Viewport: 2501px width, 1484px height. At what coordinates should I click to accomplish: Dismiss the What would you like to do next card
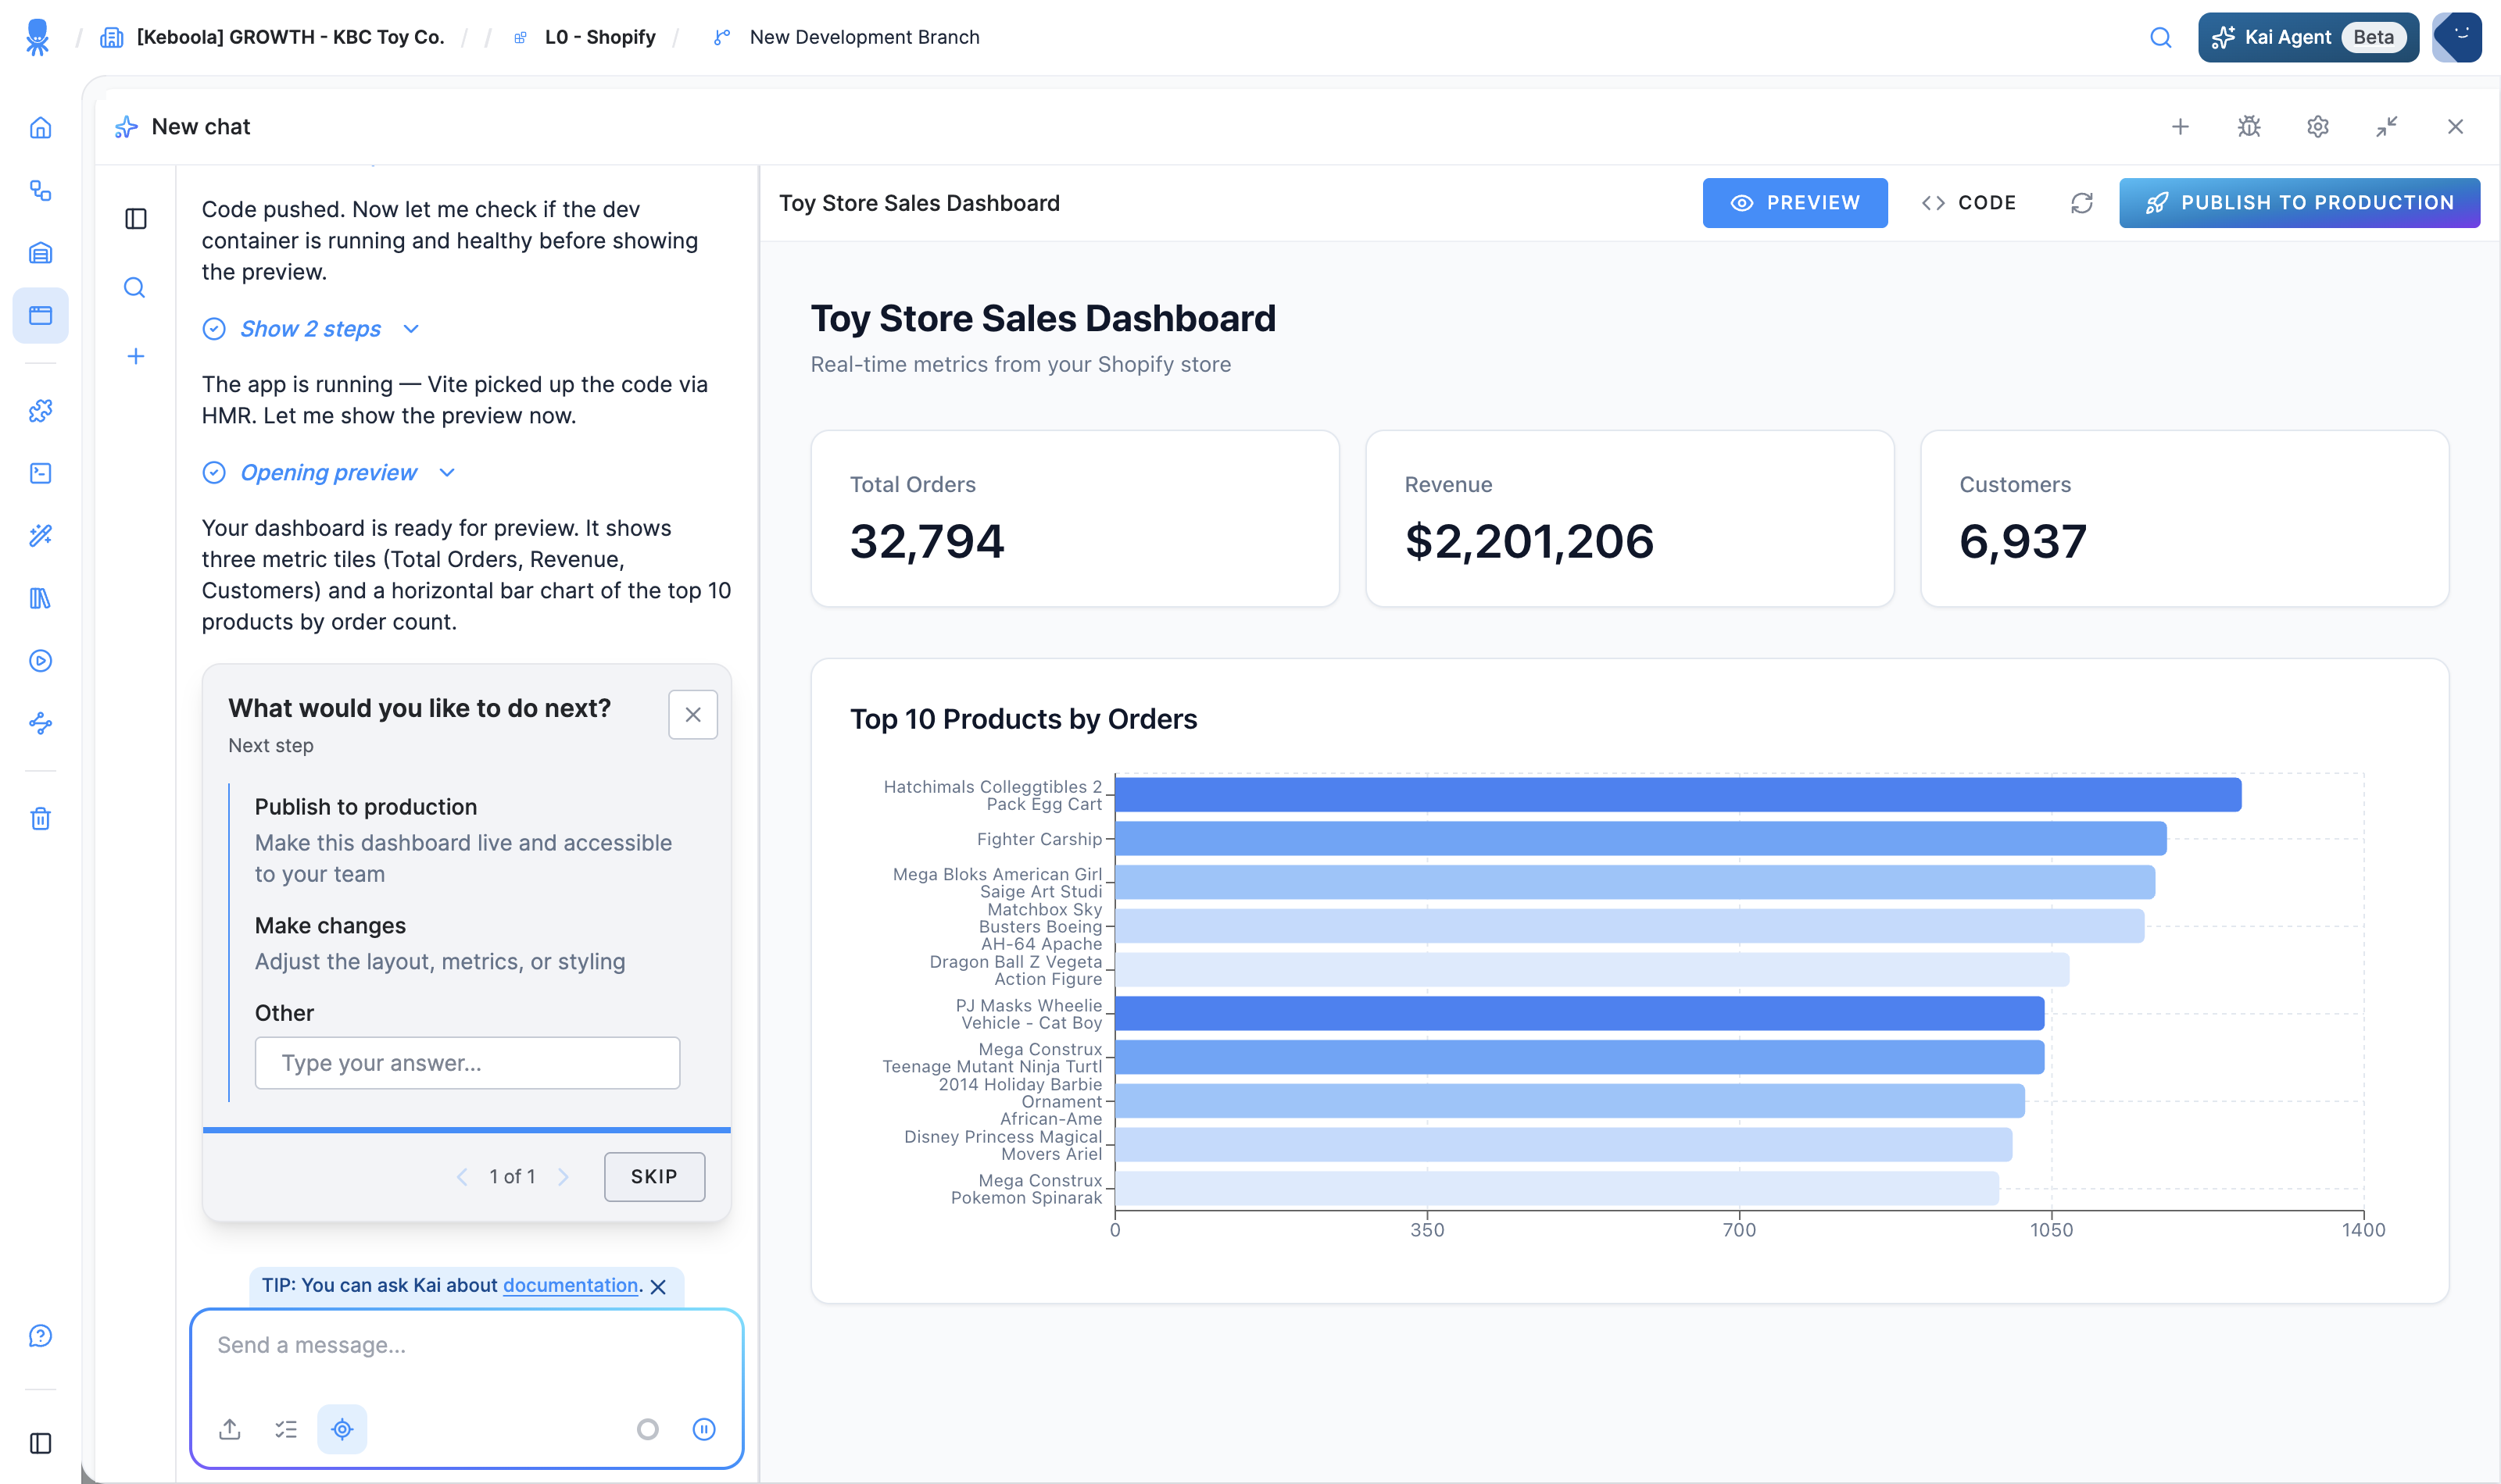click(692, 715)
